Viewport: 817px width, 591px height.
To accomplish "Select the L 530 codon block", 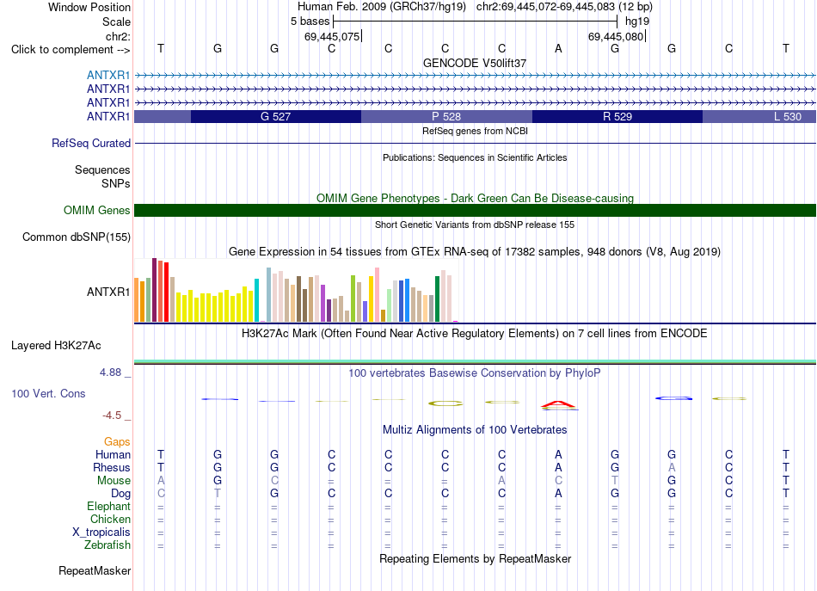I will tap(759, 117).
